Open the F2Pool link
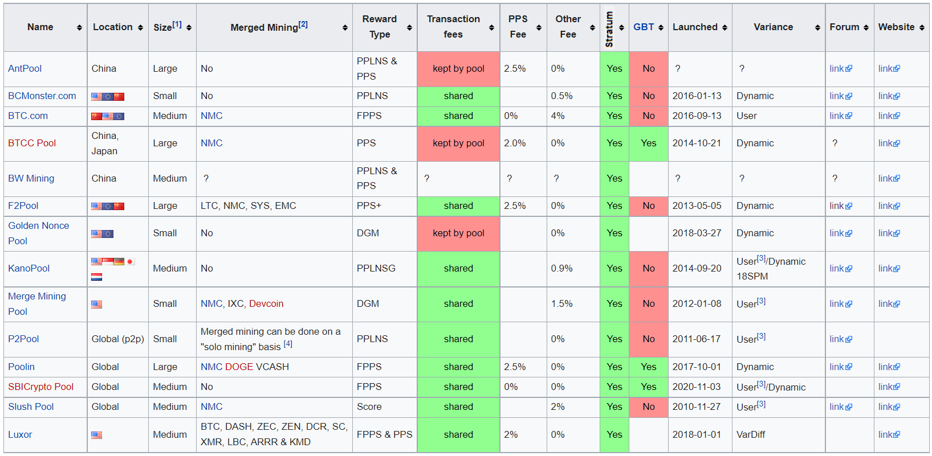The height and width of the screenshot is (456, 932). click(23, 206)
